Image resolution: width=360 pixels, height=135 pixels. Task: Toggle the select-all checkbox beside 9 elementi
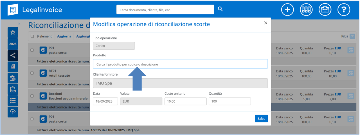[x=32, y=36]
